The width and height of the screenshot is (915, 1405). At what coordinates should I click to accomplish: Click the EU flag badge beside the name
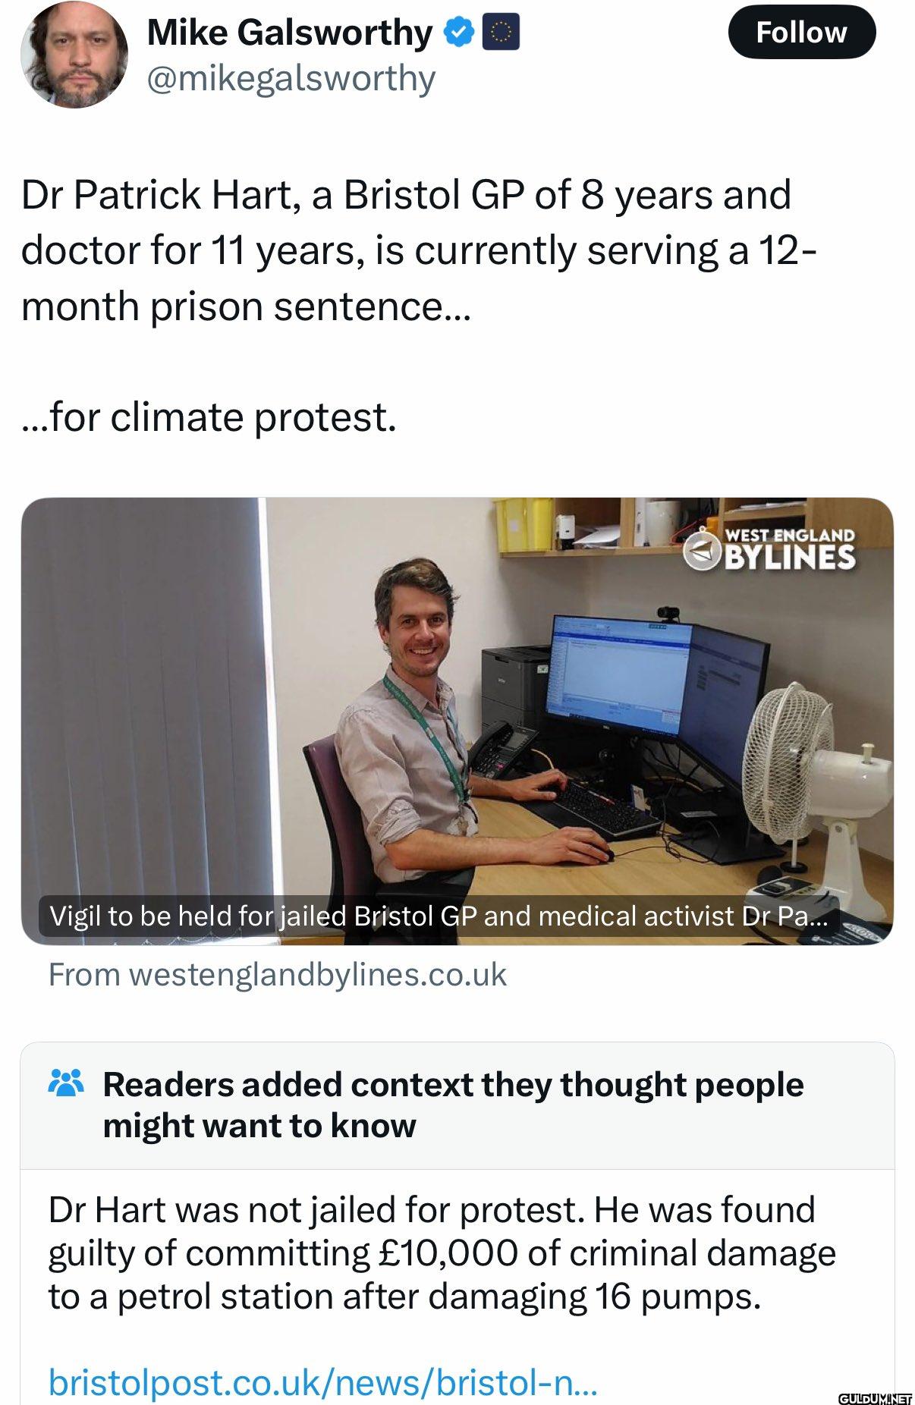[x=501, y=33]
